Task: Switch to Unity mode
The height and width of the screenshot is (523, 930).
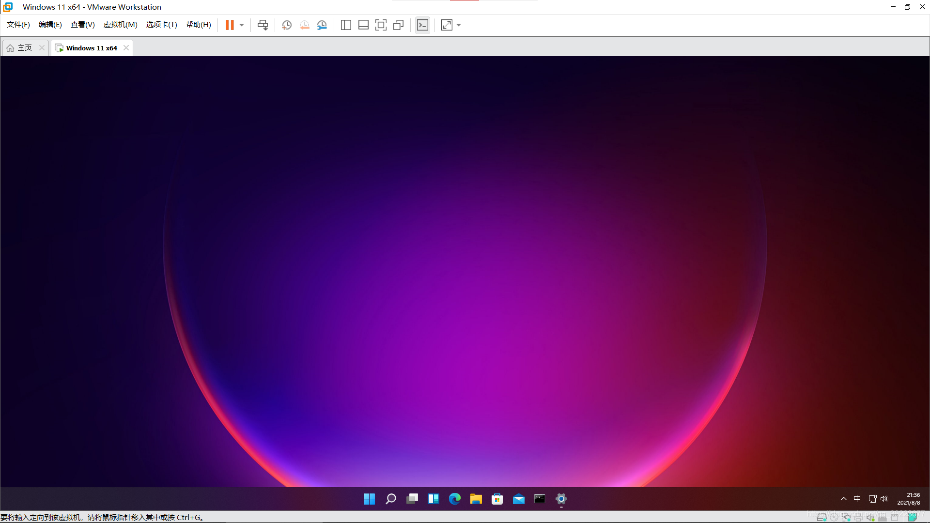Action: click(x=399, y=25)
